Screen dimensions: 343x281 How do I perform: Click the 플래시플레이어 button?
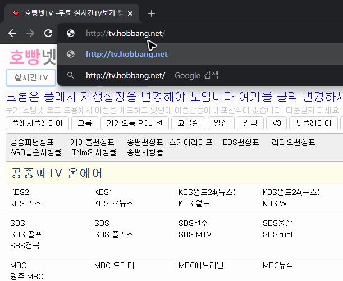pos(37,123)
